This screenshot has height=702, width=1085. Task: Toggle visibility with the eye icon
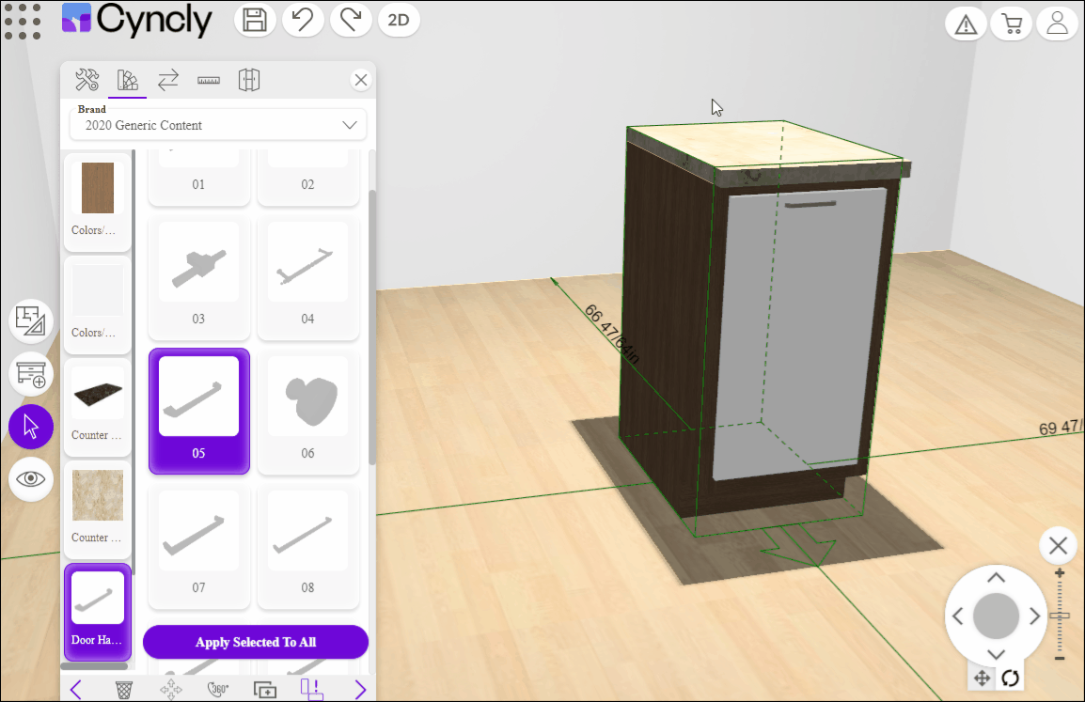(x=30, y=478)
